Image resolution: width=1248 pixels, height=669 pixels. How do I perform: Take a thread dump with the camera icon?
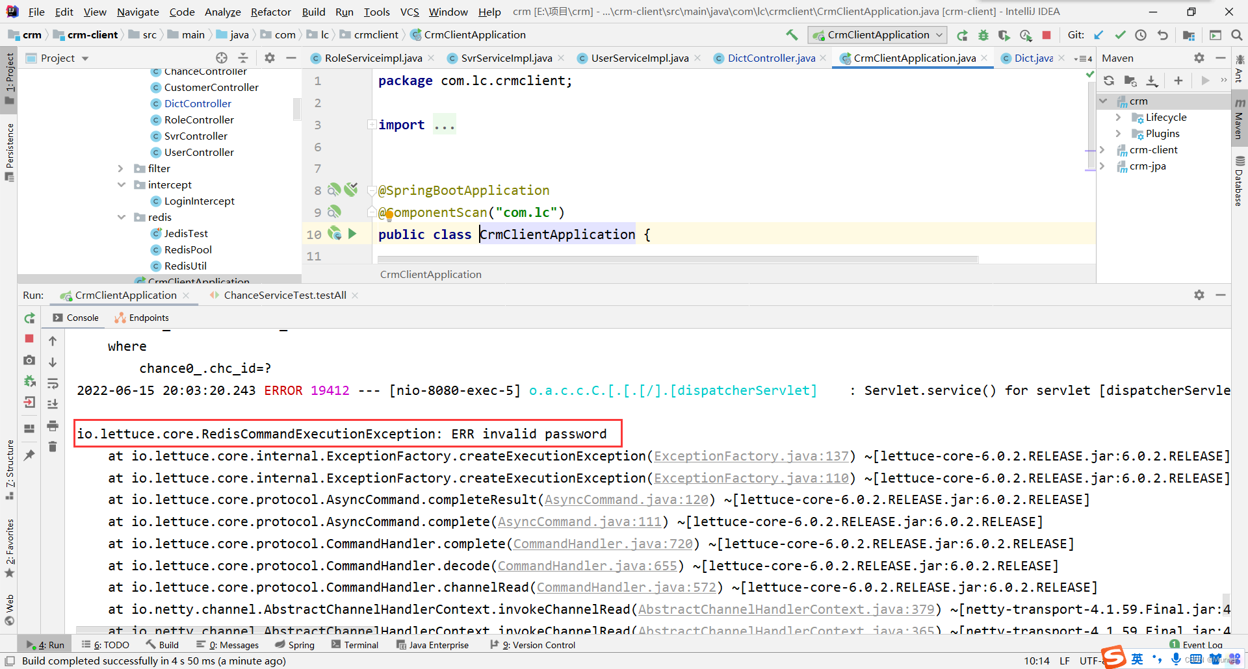click(29, 360)
